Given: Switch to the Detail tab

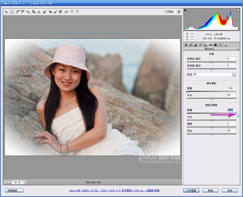Looking at the screenshot, I should coord(196,45).
